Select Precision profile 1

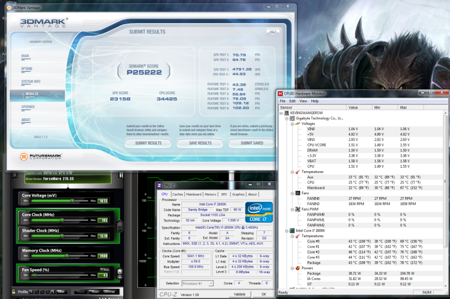[32, 292]
